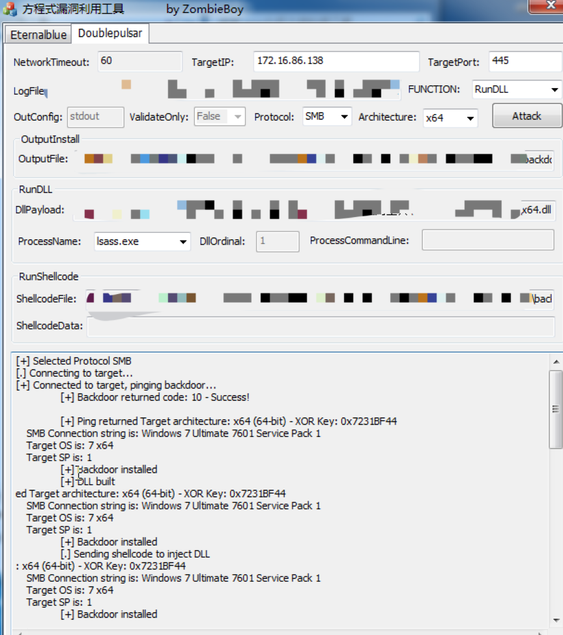
Task: Click the "[.] Connecting to target..." log line
Action: tap(74, 373)
